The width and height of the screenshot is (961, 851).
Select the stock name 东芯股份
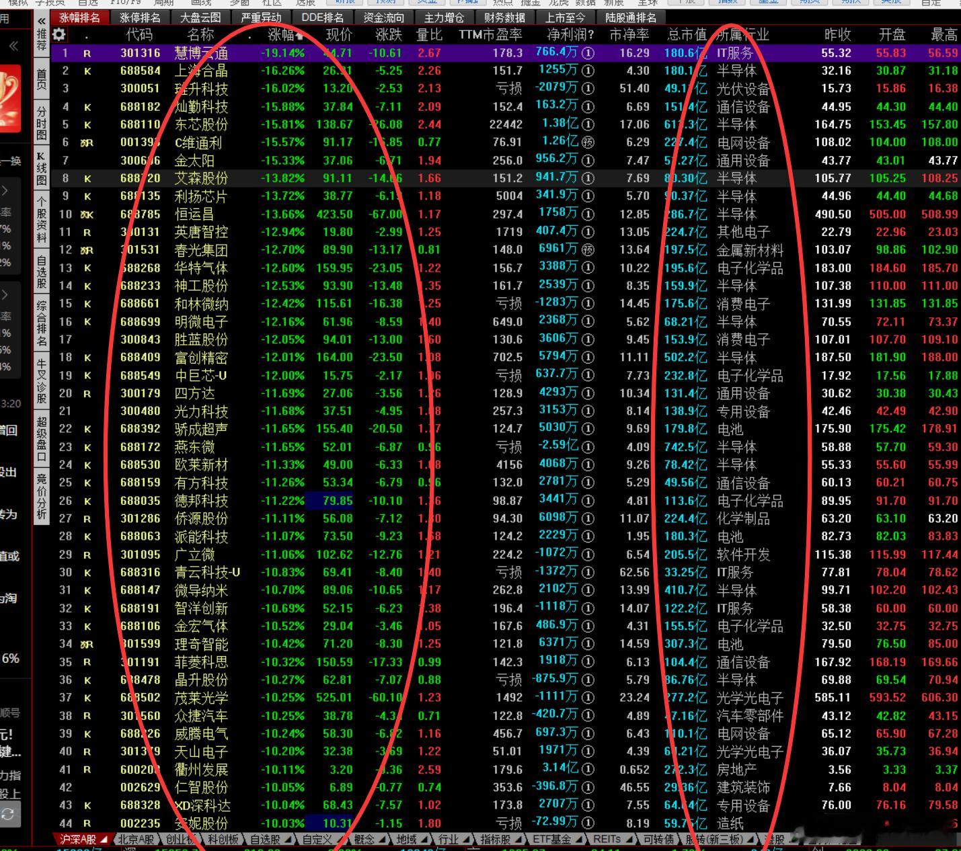(201, 124)
